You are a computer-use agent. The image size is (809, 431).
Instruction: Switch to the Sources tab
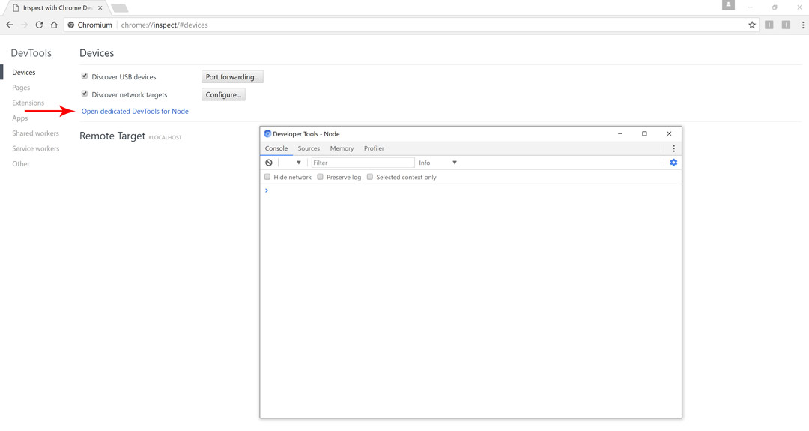click(x=309, y=148)
